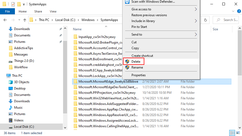Expand the Give access to submenu
Screen dimensions: 242x136
(161, 9)
